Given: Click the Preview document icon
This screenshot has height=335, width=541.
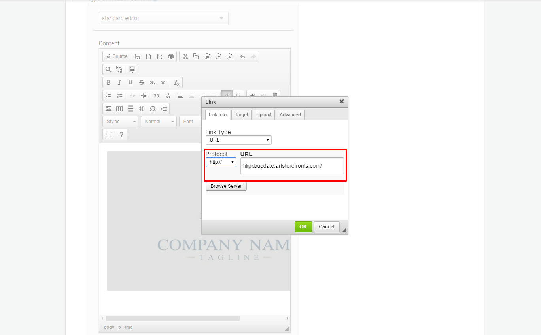Looking at the screenshot, I should click(x=160, y=56).
